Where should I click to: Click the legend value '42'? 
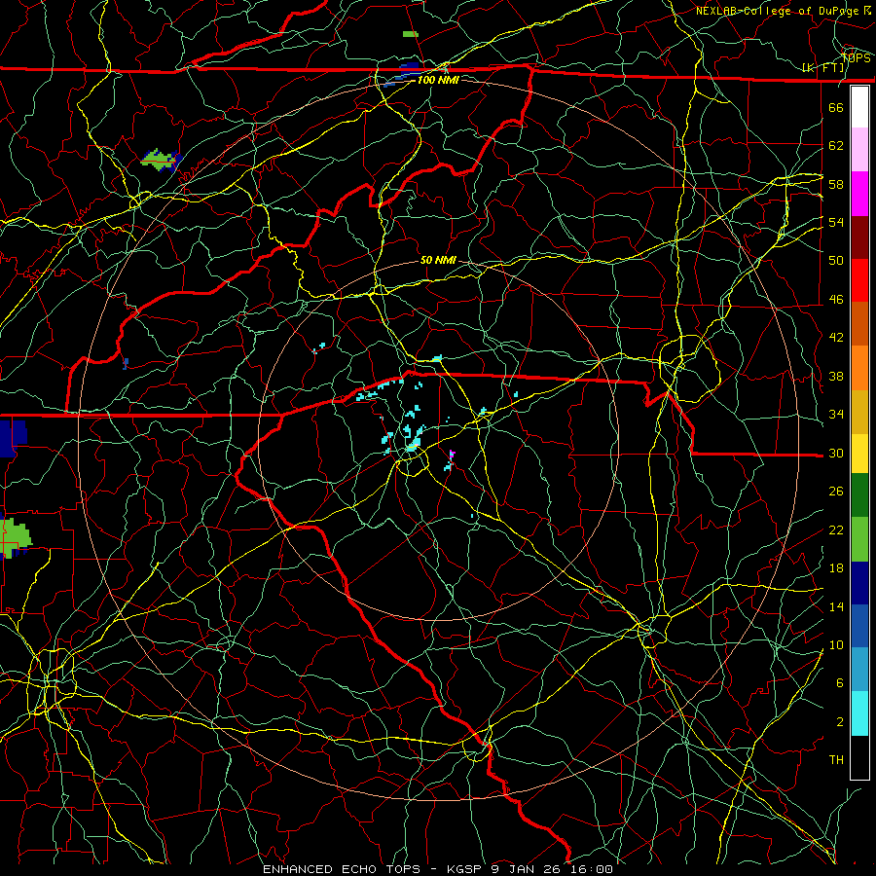[836, 338]
